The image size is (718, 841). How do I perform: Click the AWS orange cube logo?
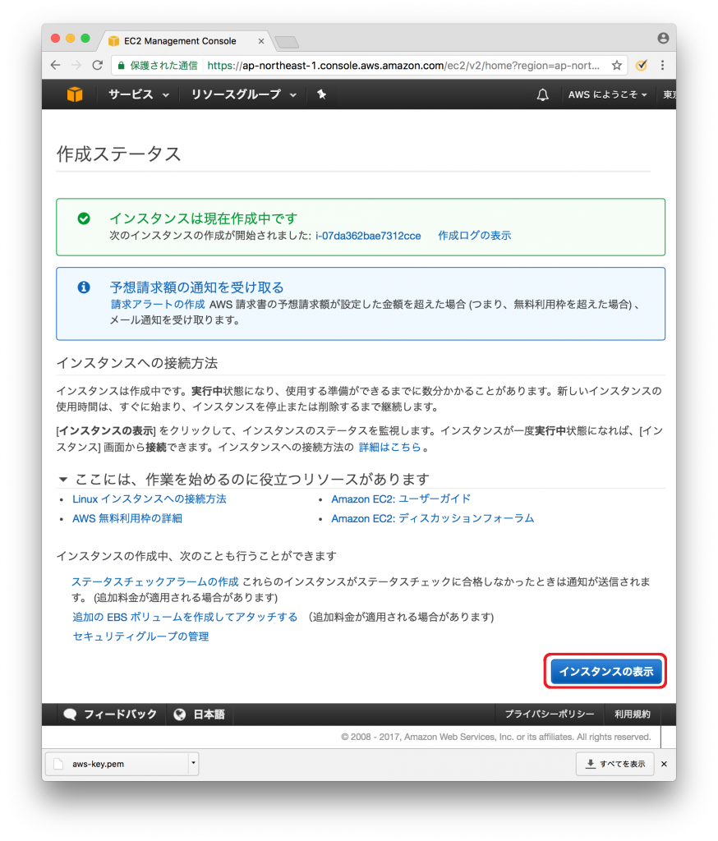pos(75,94)
